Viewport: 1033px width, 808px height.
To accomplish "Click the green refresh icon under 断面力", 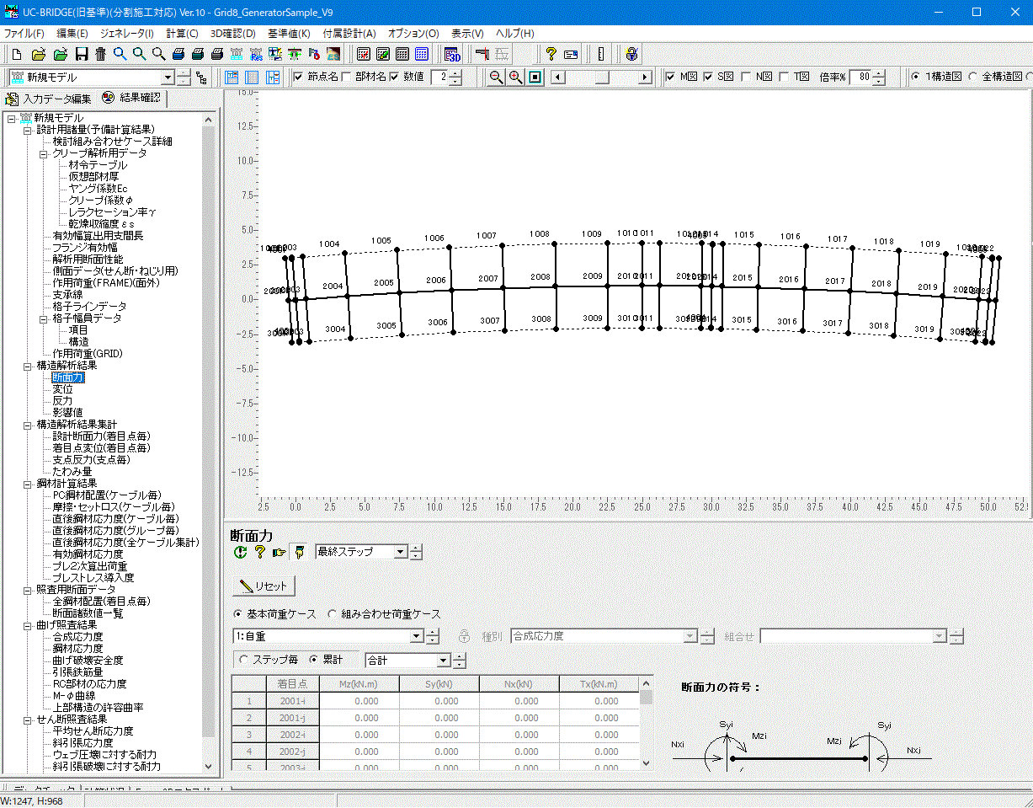I will pos(241,553).
